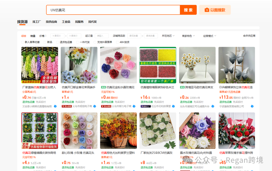272x171 pixels.
Task: Click the orange 搜索 search button
Action: pos(188,10)
